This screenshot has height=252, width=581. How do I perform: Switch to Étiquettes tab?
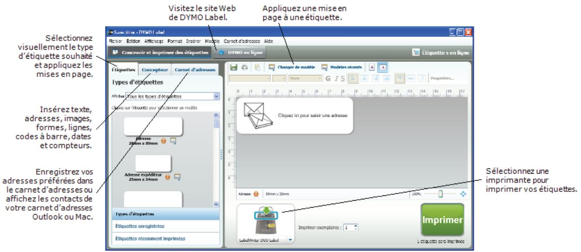coord(122,70)
